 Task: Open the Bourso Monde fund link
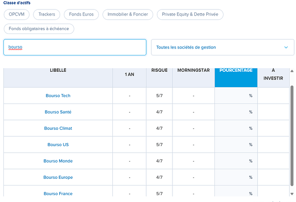click(58, 161)
